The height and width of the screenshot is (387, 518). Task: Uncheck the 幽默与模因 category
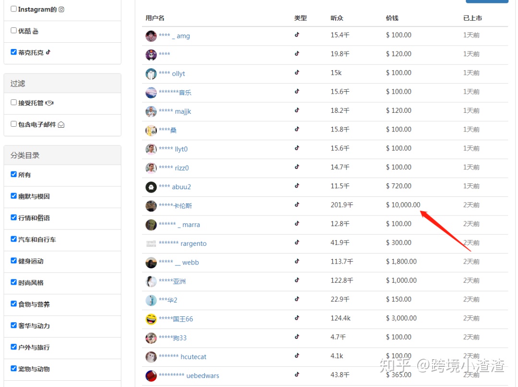point(13,196)
